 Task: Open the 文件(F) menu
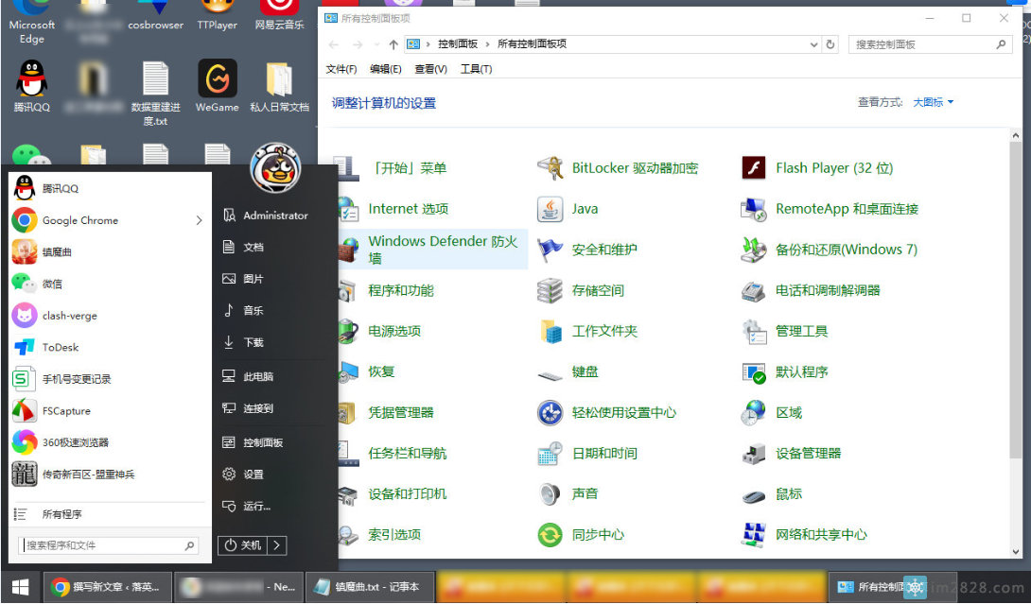[x=341, y=69]
